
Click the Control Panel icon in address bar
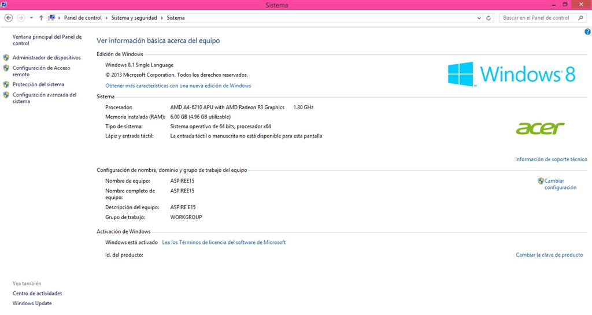point(51,18)
